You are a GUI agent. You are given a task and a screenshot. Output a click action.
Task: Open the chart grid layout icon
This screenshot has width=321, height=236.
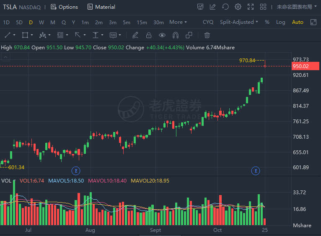[x=263, y=7]
